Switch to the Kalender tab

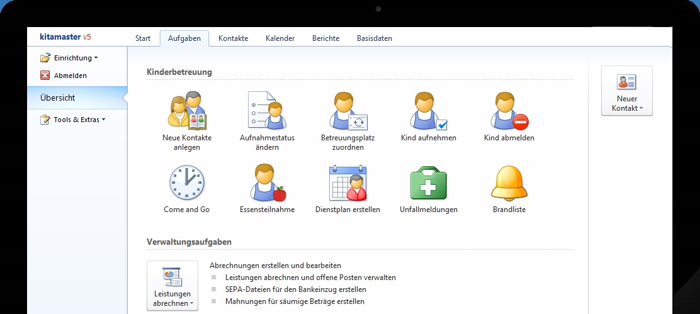[280, 38]
